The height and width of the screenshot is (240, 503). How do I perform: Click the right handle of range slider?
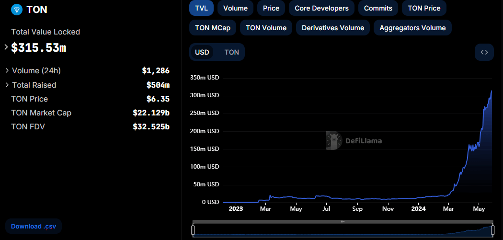tap(493, 230)
